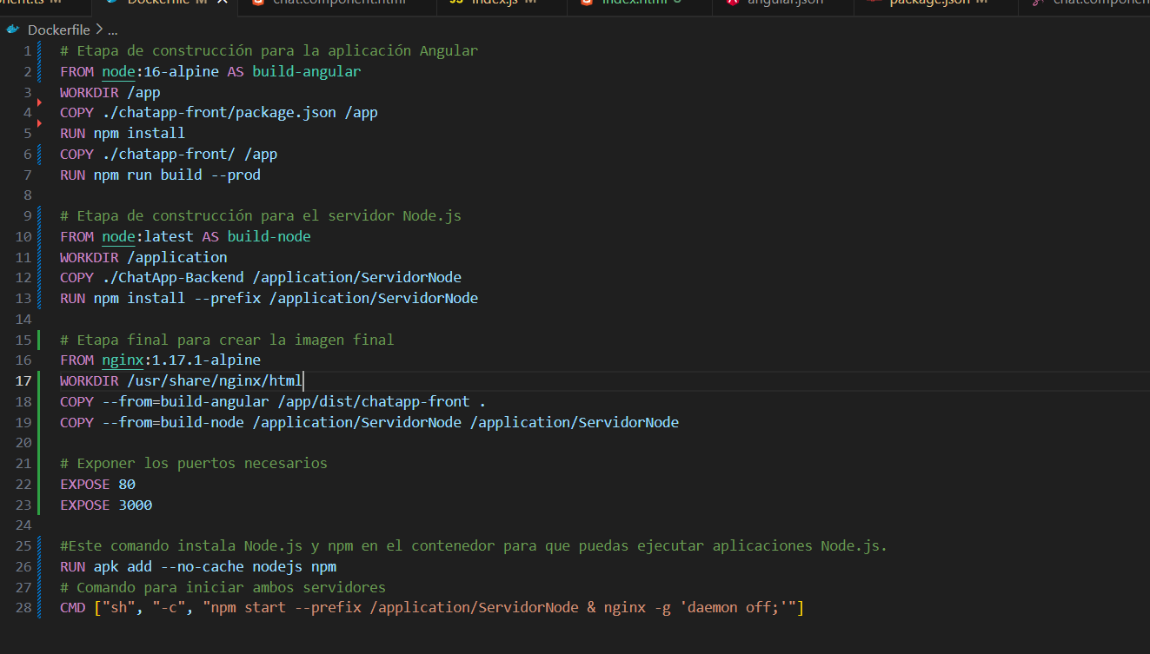This screenshot has width=1150, height=654.
Task: Click '/app/dist/chatapp-front' on line 18
Action: [374, 401]
